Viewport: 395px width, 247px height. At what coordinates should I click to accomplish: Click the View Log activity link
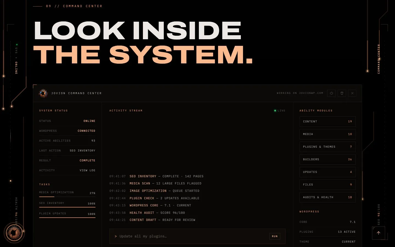[x=88, y=170]
